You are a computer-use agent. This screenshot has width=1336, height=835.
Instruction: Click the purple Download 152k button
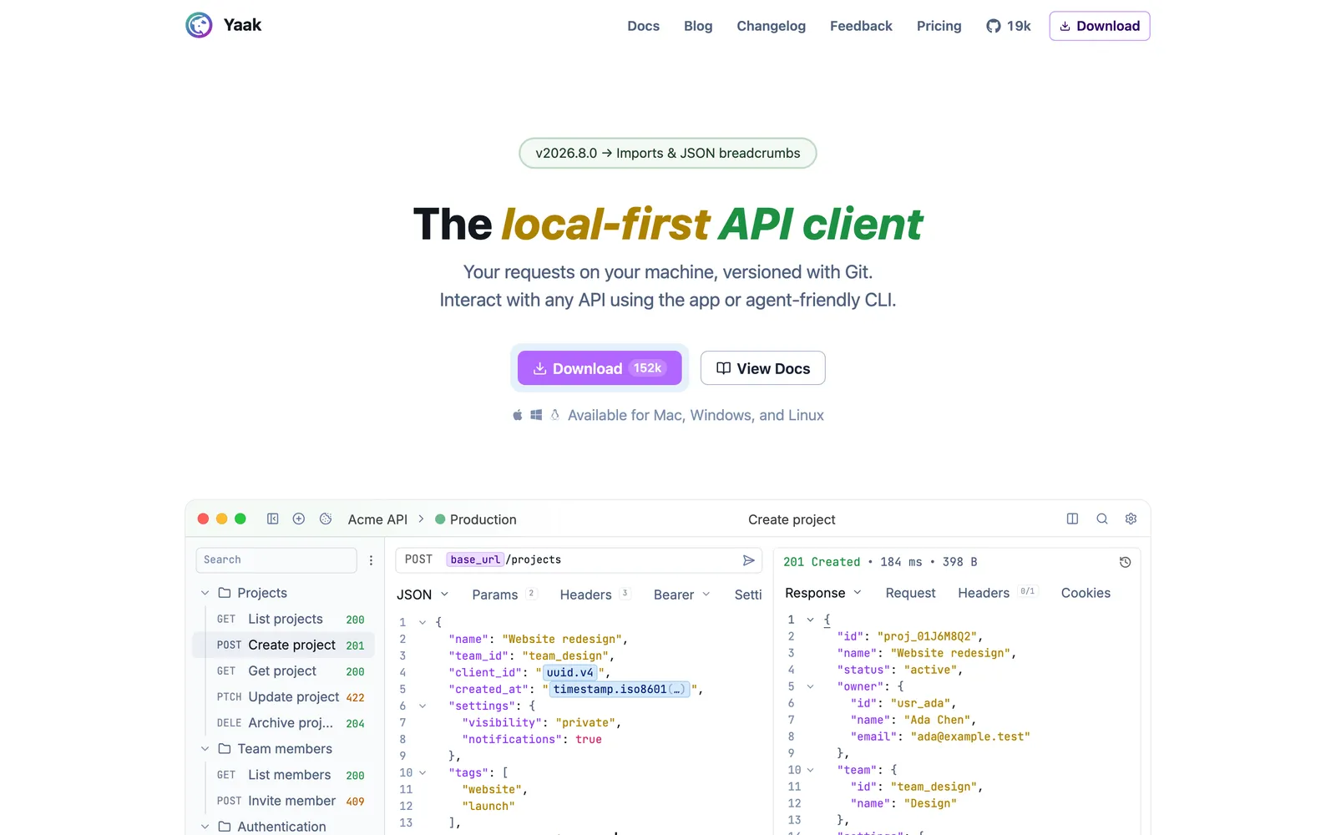600,368
